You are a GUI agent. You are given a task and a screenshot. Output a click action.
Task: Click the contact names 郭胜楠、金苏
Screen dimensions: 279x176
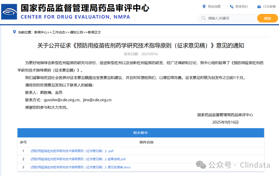pyautogui.click(x=51, y=93)
